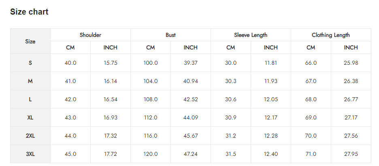
Task: Select the Size column header
Action: [x=30, y=41]
